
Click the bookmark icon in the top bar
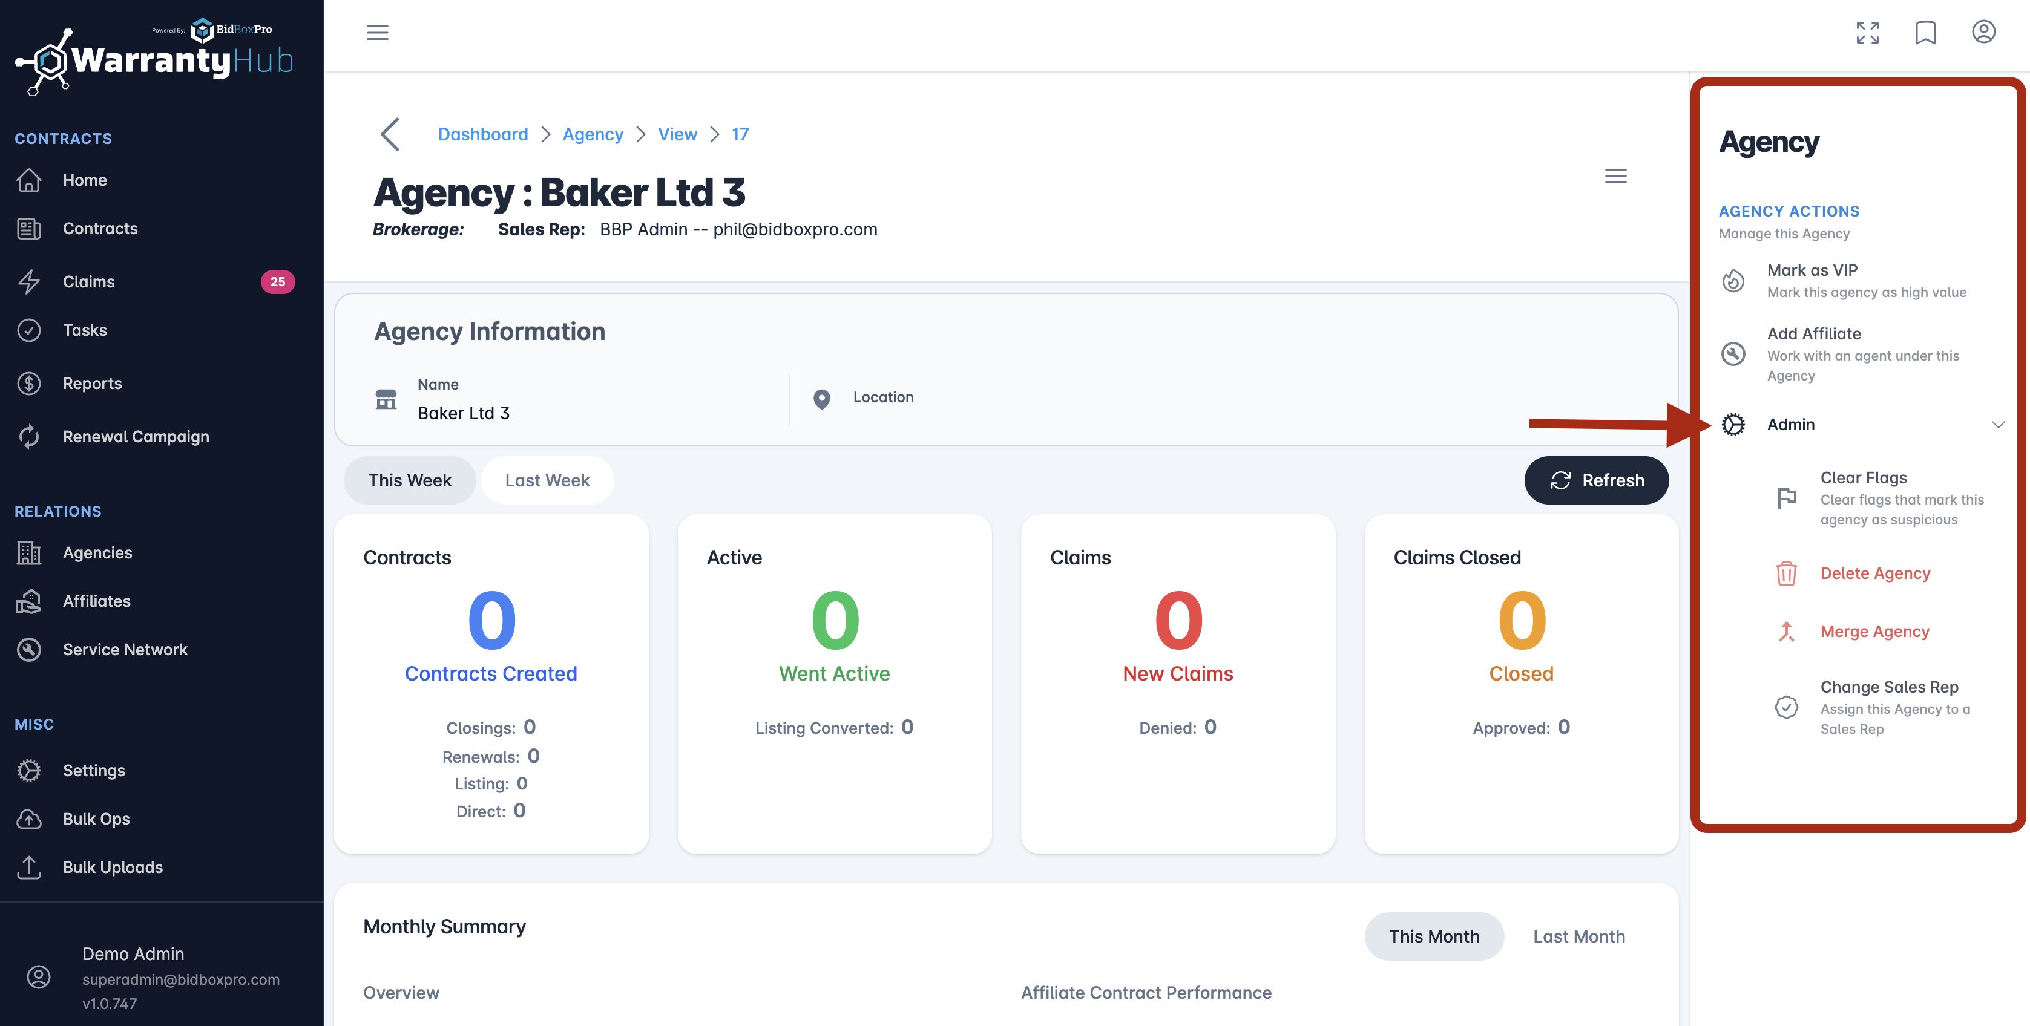pos(1925,32)
